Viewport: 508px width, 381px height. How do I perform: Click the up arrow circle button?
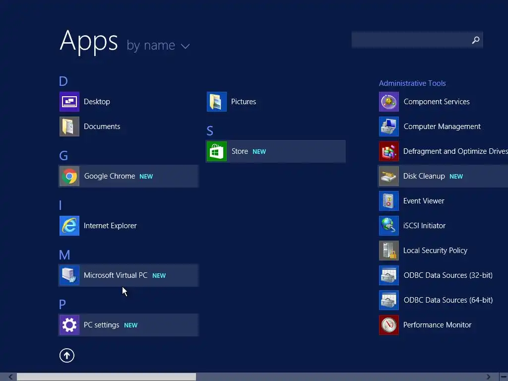pos(67,355)
